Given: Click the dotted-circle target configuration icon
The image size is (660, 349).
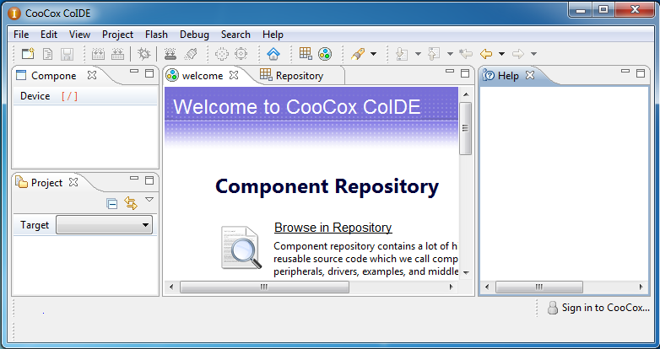Looking at the screenshot, I should pyautogui.click(x=221, y=54).
